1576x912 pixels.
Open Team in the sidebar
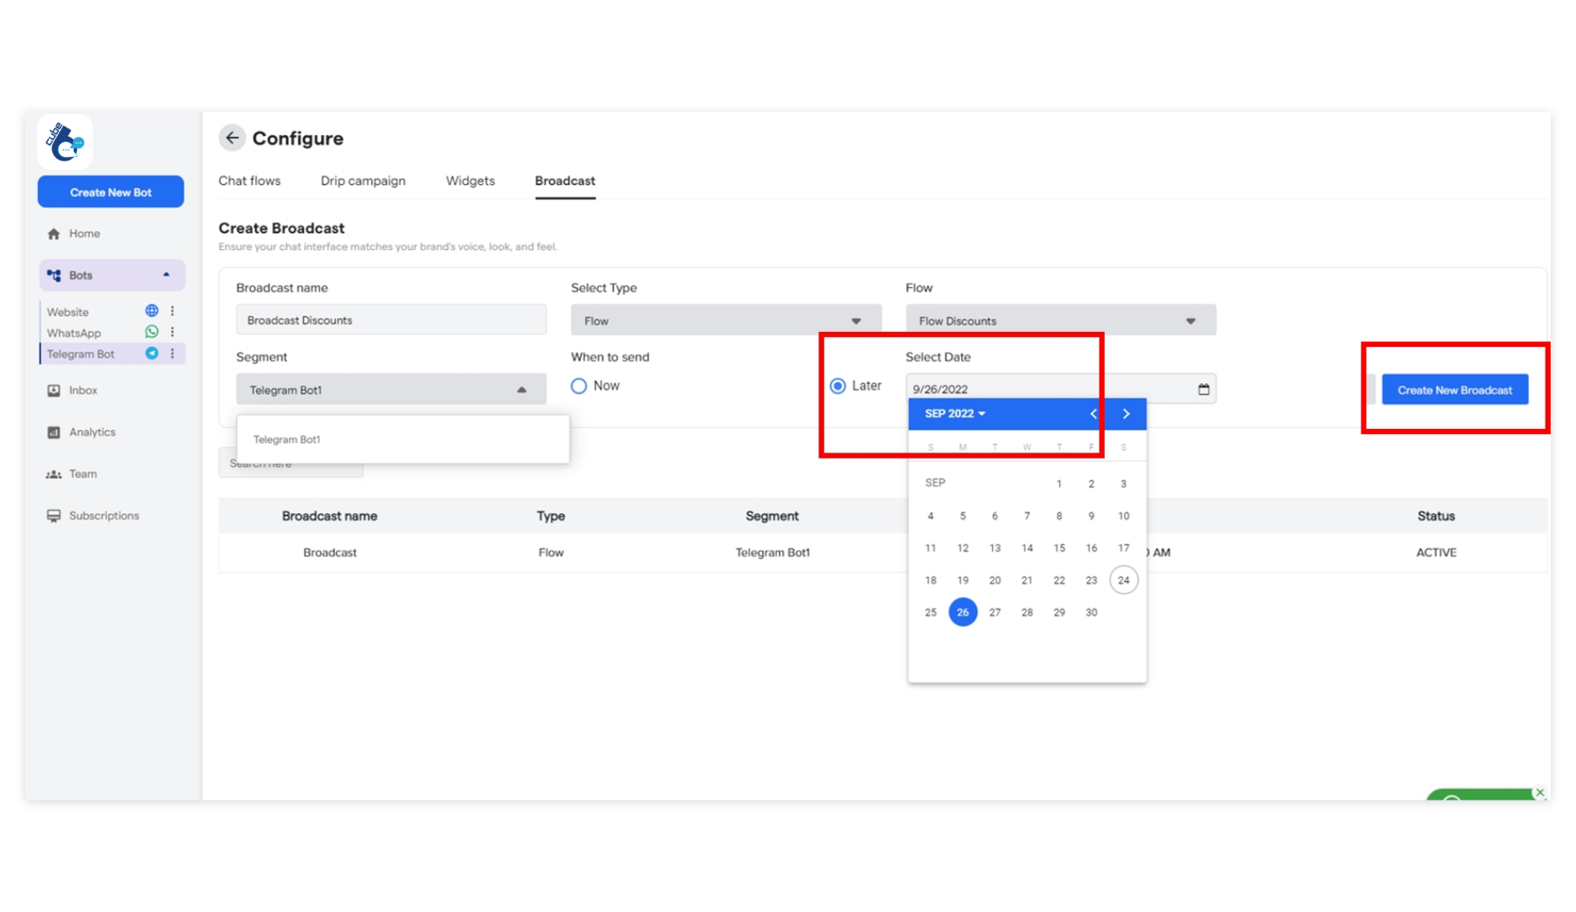[83, 474]
